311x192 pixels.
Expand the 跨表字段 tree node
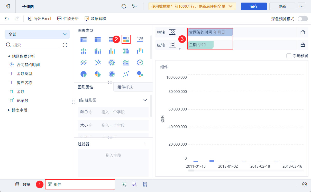pyautogui.click(x=9, y=110)
